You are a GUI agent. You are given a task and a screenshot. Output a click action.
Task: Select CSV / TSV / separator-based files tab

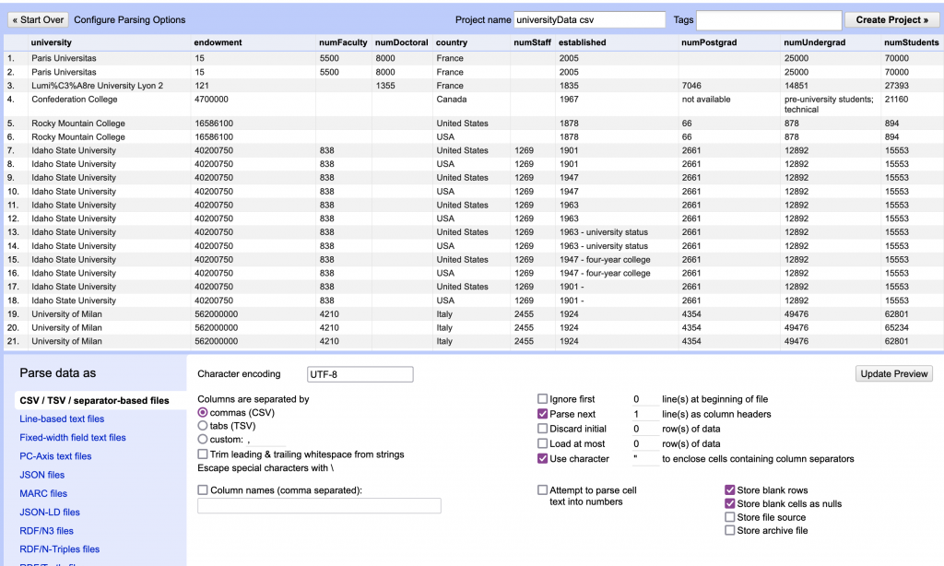pyautogui.click(x=95, y=400)
